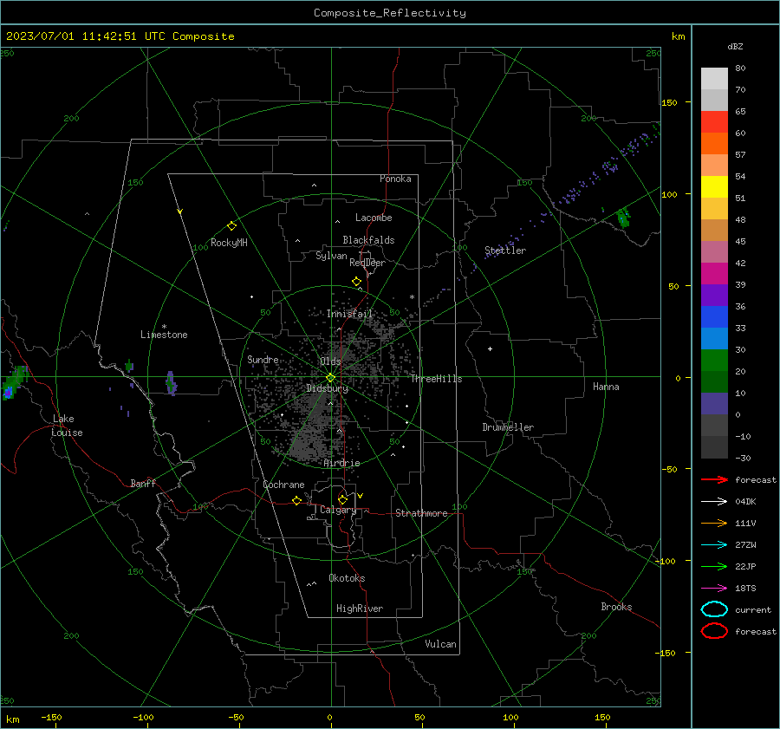Click the Brooks city label
This screenshot has height=729, width=780.
click(x=616, y=607)
